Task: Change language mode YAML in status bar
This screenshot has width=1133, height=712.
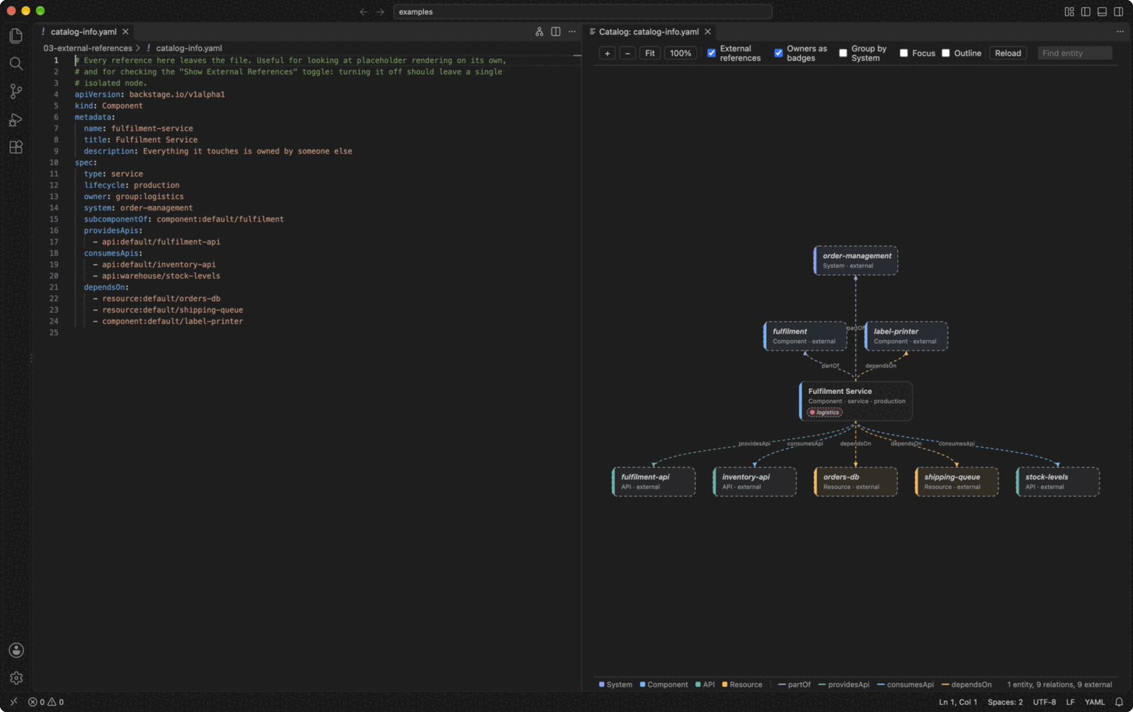Action: 1095,702
